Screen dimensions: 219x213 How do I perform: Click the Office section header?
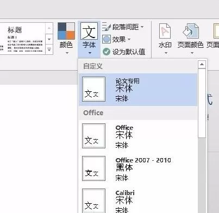point(138,113)
